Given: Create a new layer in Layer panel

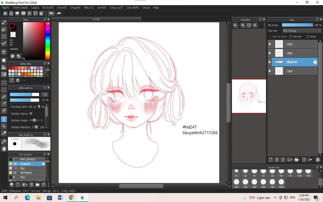Looking at the screenshot, I should click(271, 159).
